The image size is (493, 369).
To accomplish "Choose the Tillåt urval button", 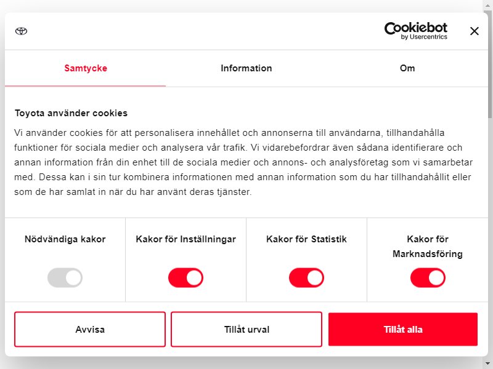I will tap(246, 329).
